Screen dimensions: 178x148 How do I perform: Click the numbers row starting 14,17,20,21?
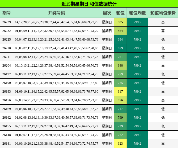point(56,22)
